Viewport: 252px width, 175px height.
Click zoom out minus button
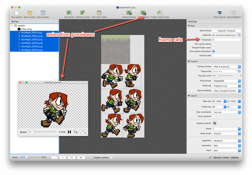click(x=55, y=157)
